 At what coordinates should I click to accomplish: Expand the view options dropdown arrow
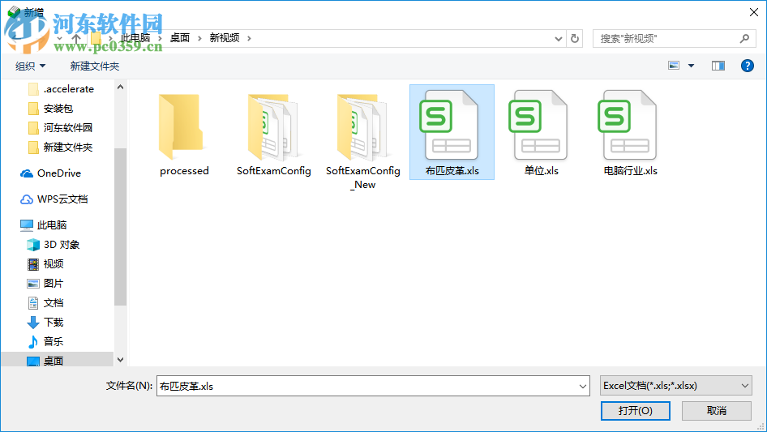tap(691, 66)
